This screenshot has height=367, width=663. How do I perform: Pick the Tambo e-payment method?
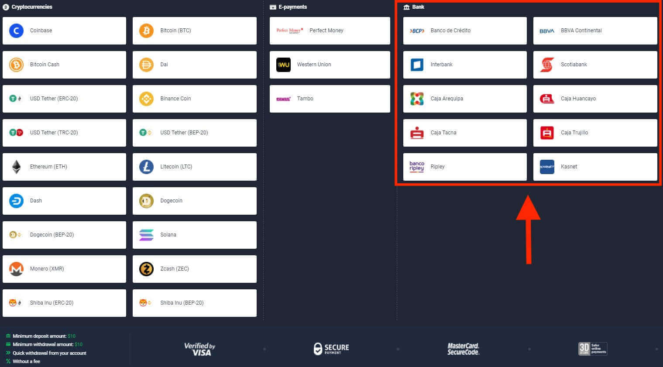click(x=330, y=99)
